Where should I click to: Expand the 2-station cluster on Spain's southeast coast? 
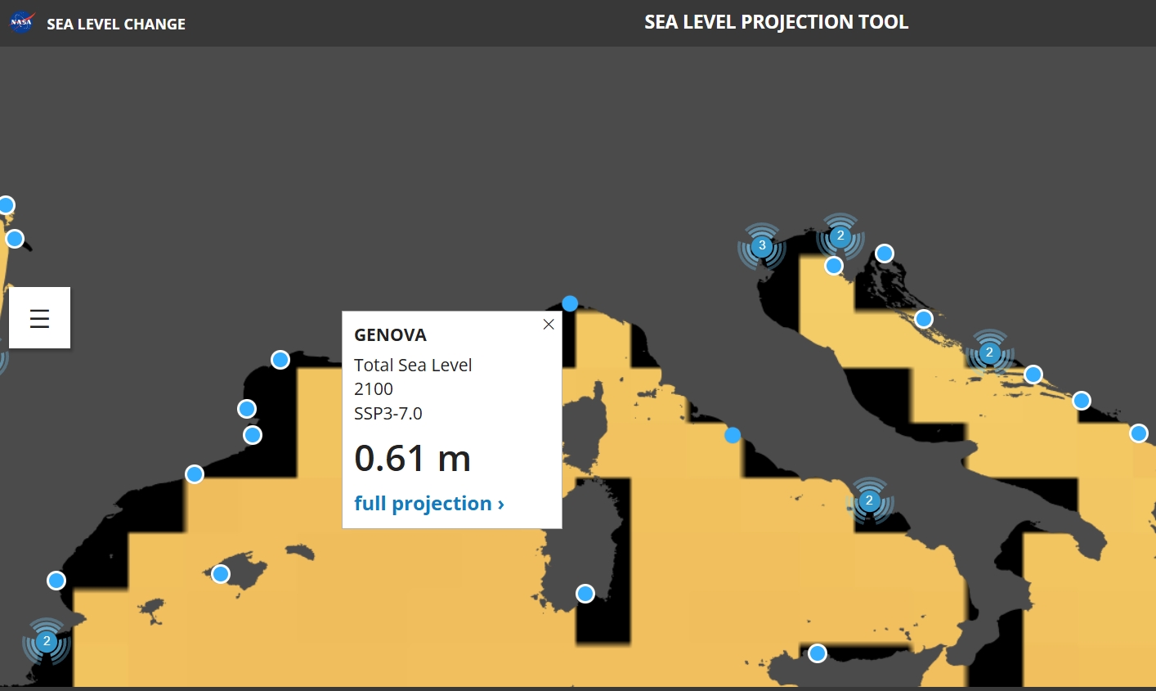47,641
